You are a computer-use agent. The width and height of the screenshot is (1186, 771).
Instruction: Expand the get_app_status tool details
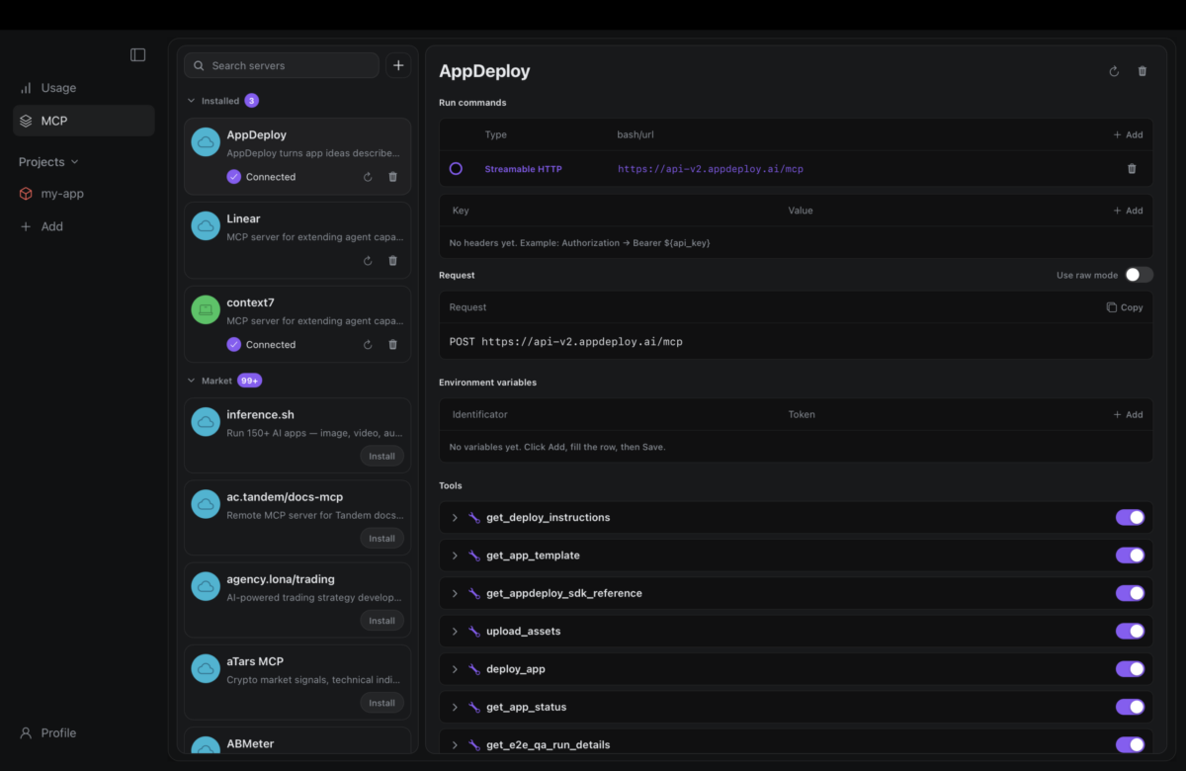(455, 707)
